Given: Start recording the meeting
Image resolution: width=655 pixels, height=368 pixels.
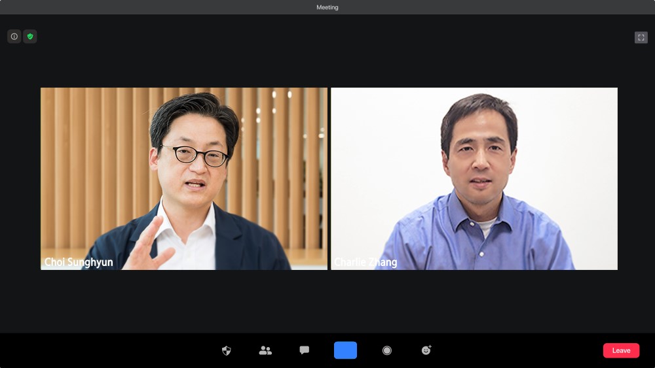Looking at the screenshot, I should 387,350.
